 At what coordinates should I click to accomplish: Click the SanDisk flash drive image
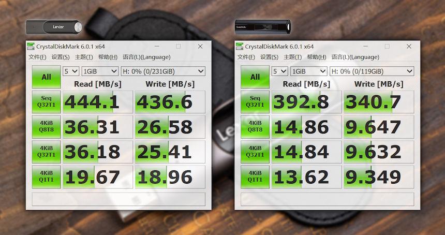pos(263,27)
